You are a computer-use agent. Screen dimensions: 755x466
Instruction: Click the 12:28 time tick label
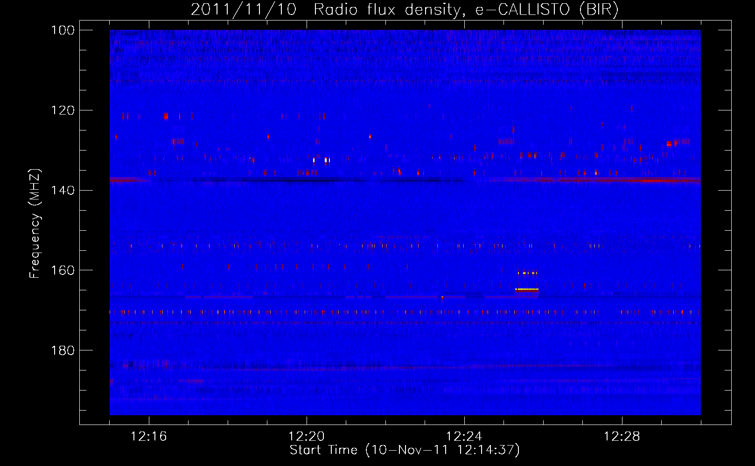pos(622,437)
